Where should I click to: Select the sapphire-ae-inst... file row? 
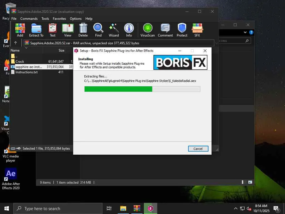(42, 67)
